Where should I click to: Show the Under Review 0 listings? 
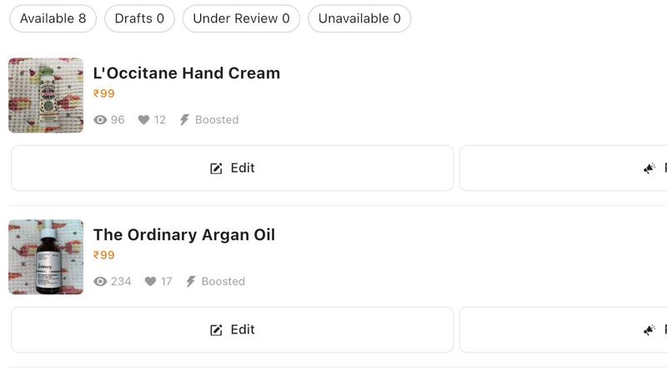(241, 18)
